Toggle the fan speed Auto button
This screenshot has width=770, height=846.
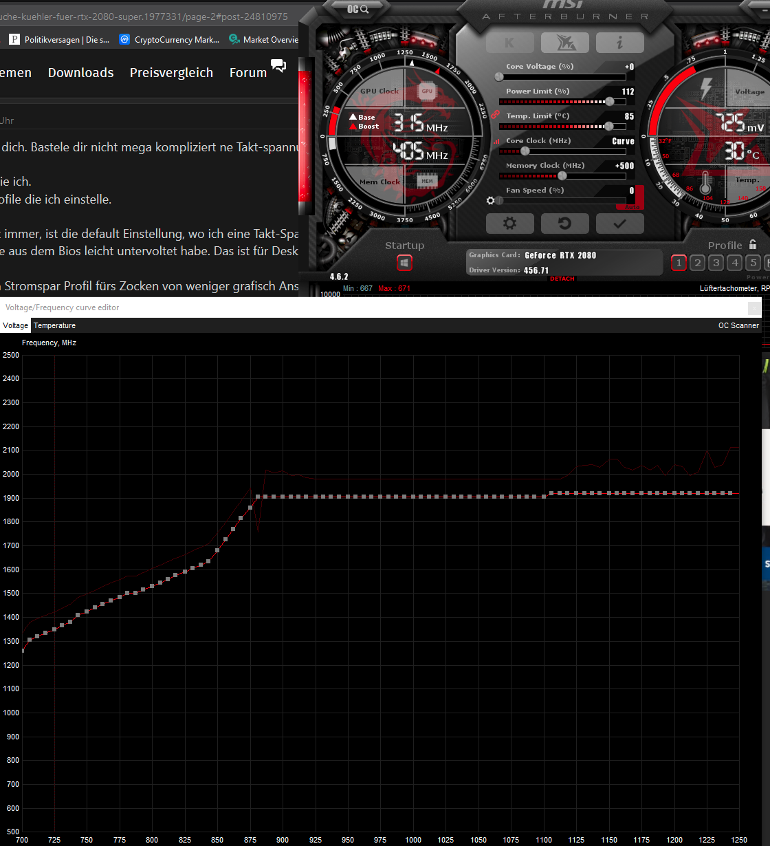[631, 207]
